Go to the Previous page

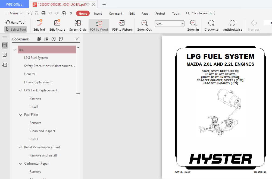[254, 25]
